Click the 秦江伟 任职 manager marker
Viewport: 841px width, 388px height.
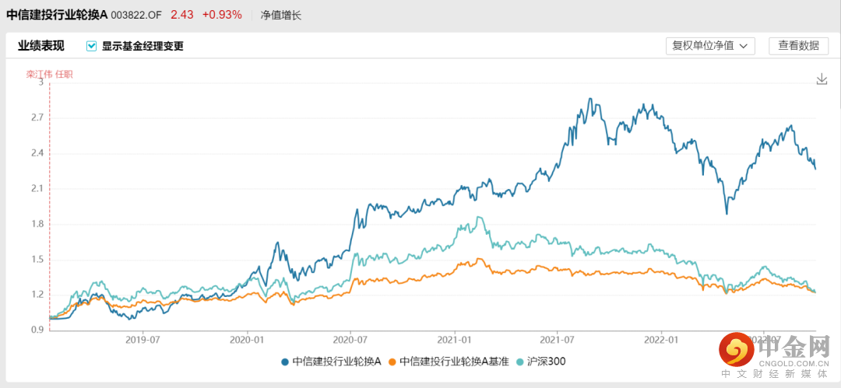click(x=50, y=75)
